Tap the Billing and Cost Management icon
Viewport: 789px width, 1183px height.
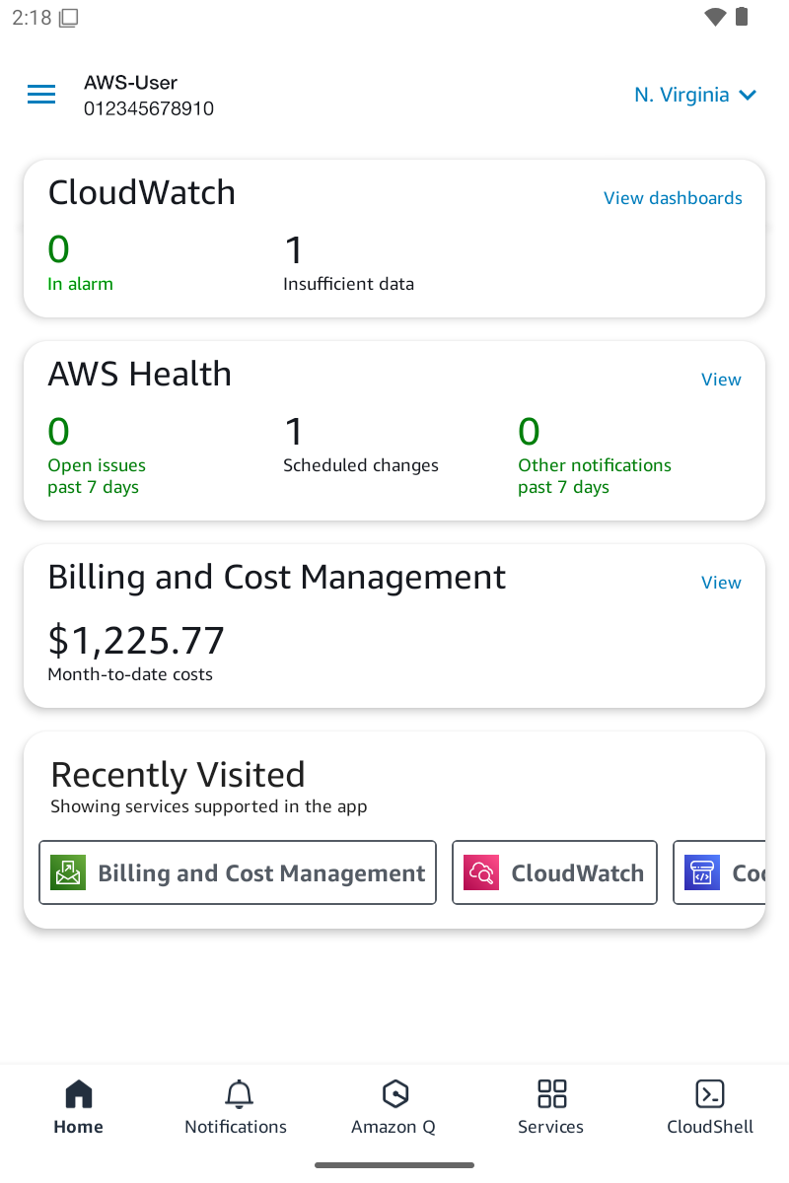[69, 872]
